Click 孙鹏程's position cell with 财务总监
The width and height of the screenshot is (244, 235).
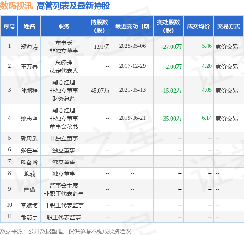click(64, 91)
